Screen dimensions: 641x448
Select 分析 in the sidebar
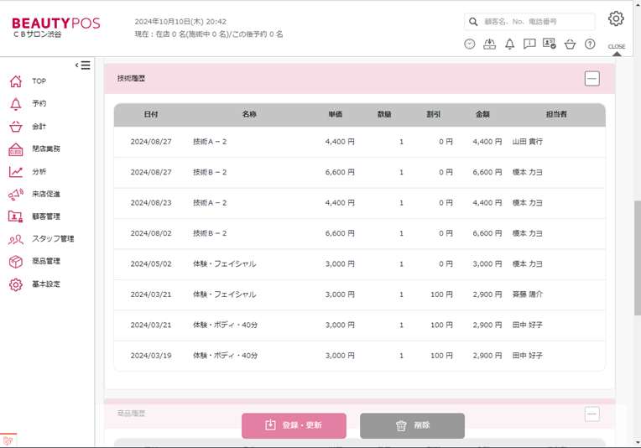39,172
